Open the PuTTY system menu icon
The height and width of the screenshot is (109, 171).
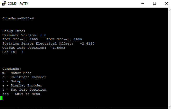coord(4,3)
